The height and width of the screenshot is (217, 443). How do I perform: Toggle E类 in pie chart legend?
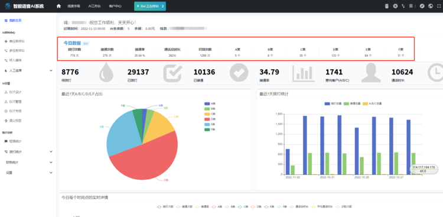[210, 124]
